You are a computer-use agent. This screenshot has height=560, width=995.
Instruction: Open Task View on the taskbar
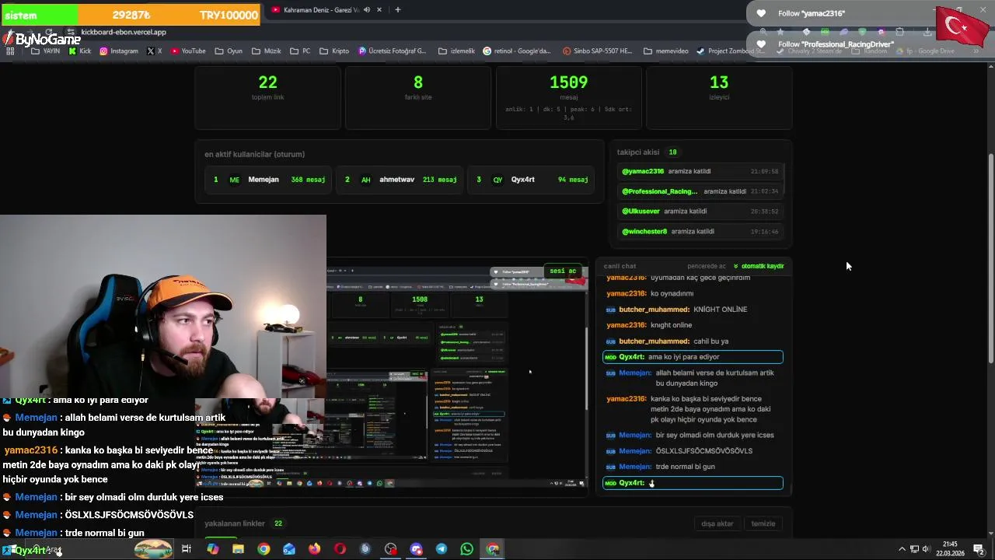coord(187,549)
